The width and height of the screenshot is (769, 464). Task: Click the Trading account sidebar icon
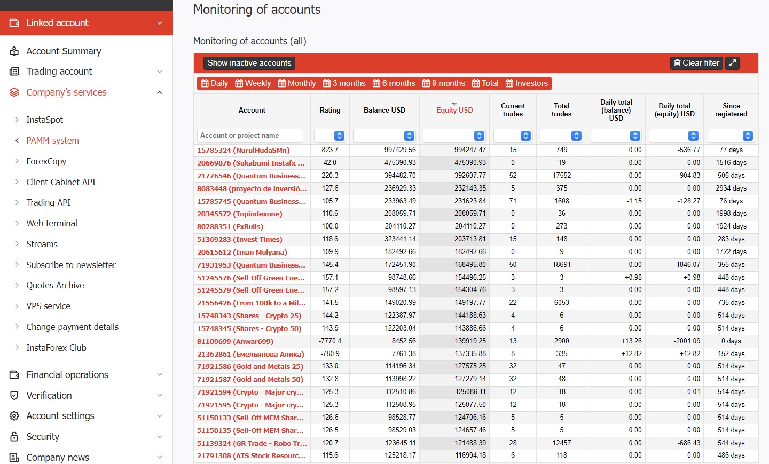coord(14,72)
